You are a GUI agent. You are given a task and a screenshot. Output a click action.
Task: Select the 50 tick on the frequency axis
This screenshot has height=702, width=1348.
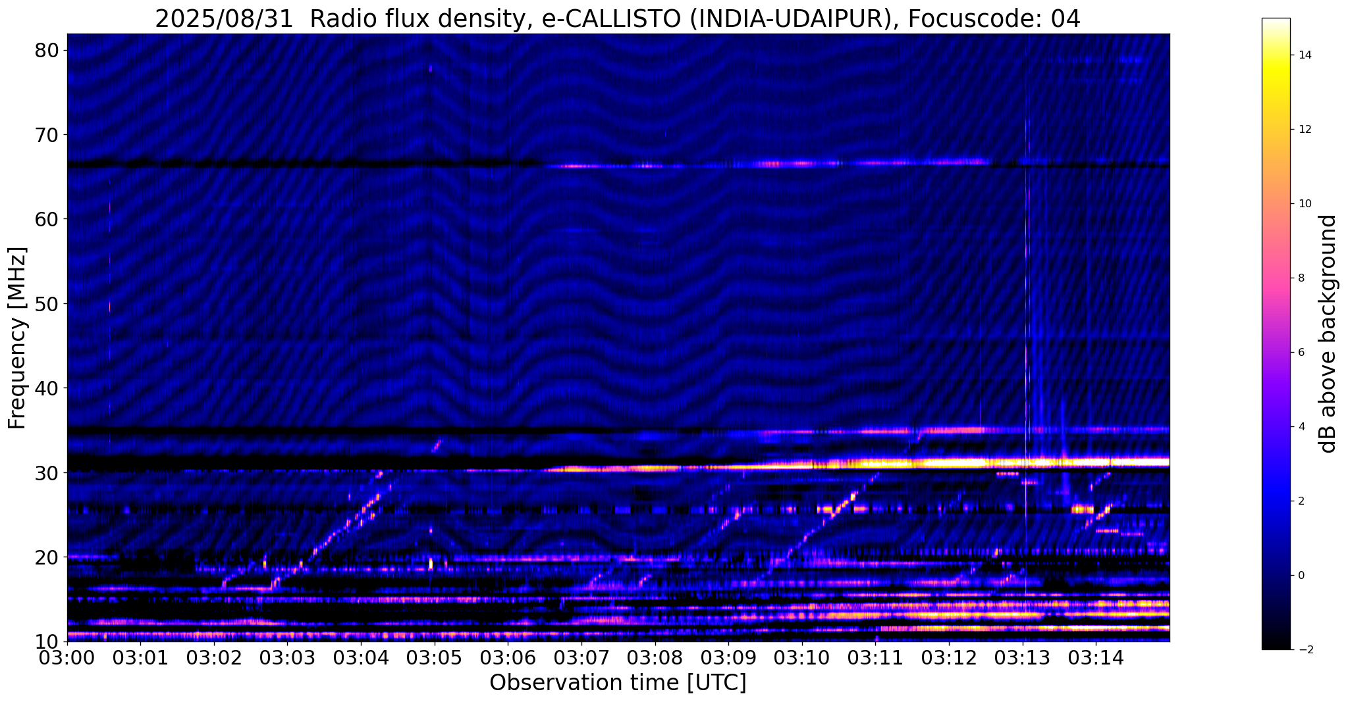tap(46, 304)
